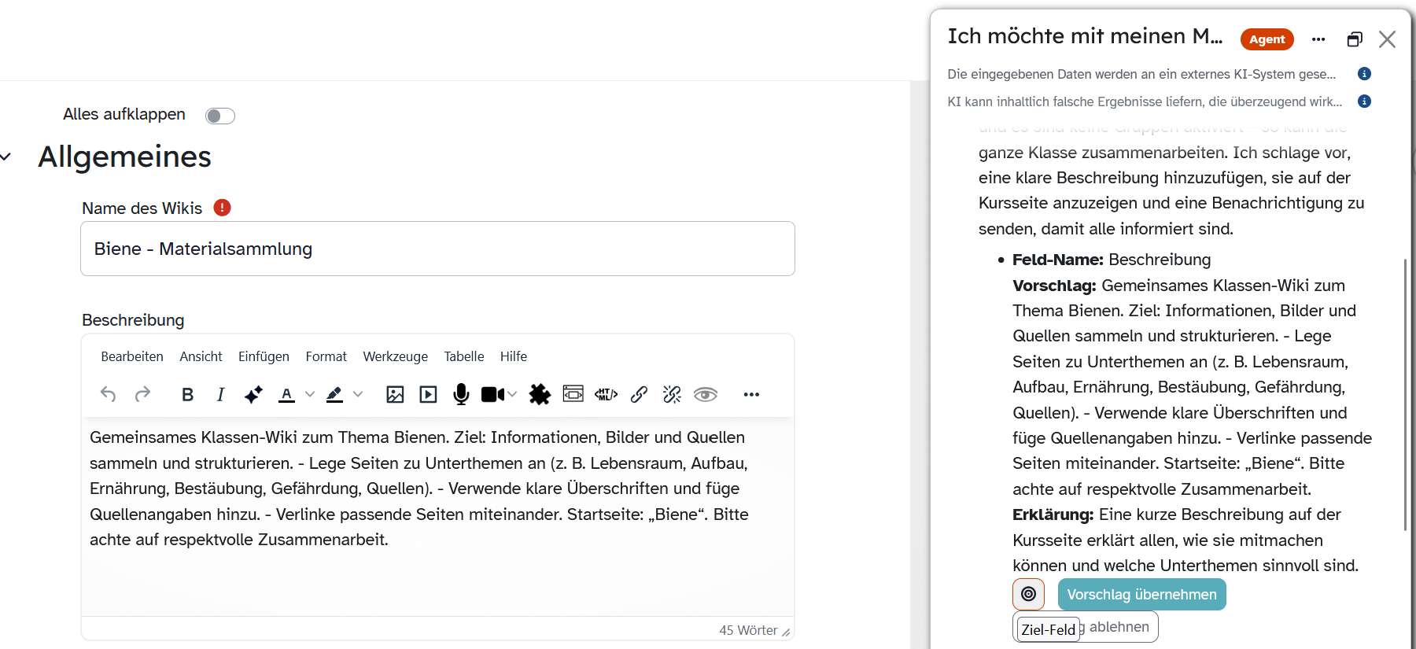
Task: Click the Bold formatting icon
Action: pyautogui.click(x=187, y=395)
